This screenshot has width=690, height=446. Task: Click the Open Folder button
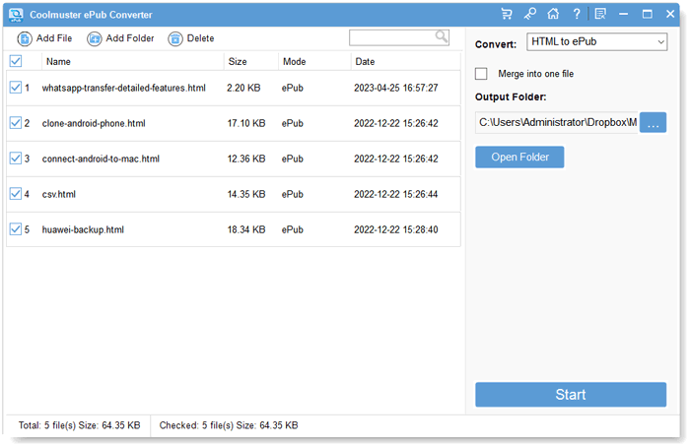(x=519, y=158)
